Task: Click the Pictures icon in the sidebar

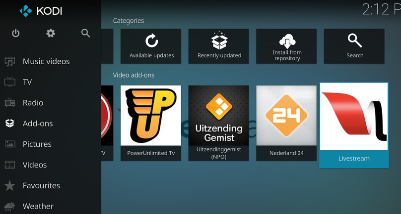Action: [x=10, y=144]
